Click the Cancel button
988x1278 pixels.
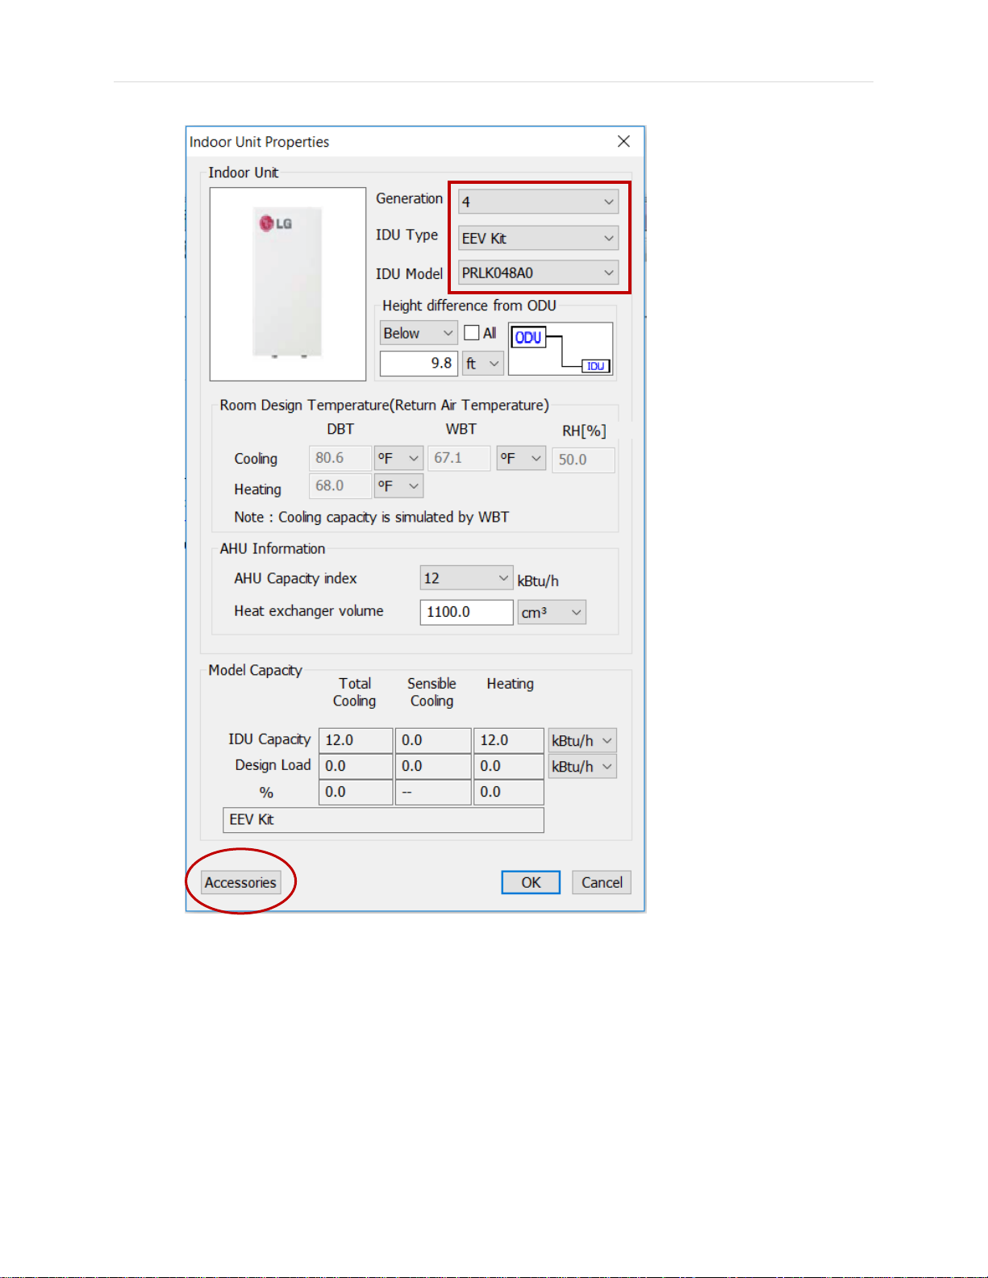point(602,882)
